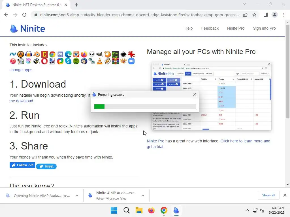Click the Greenshot app icon
This screenshot has height=217, width=290.
[x=116, y=54]
